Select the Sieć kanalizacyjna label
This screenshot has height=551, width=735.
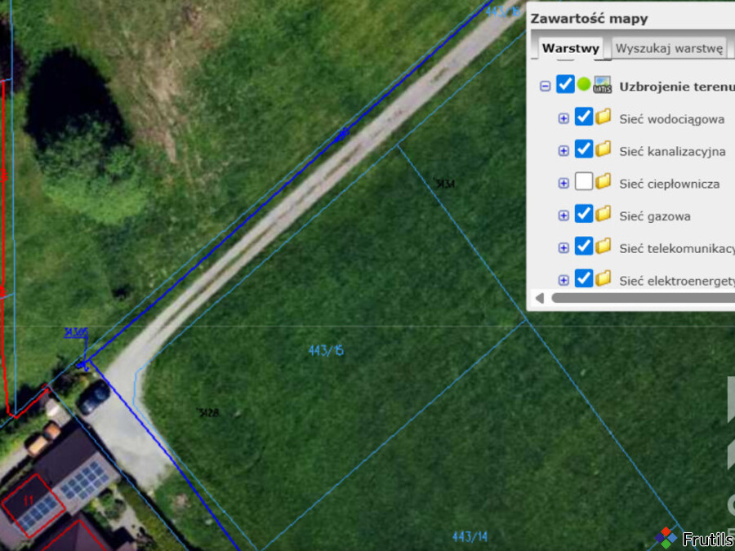point(672,152)
